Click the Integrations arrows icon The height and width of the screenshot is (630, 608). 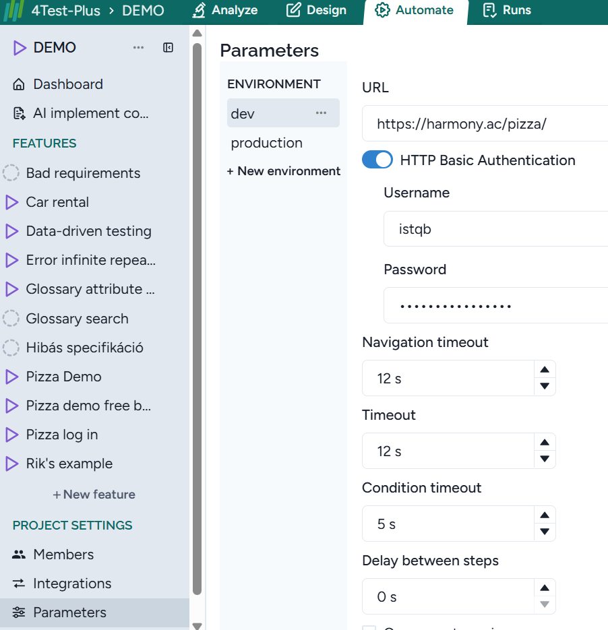(19, 584)
